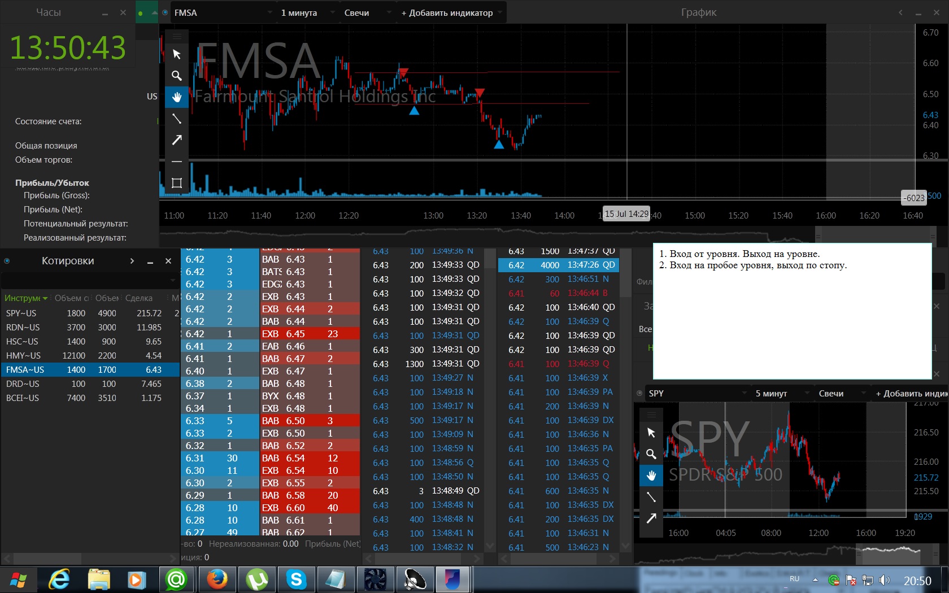Open Internet Explorer from the taskbar
949x593 pixels.
click(x=59, y=579)
